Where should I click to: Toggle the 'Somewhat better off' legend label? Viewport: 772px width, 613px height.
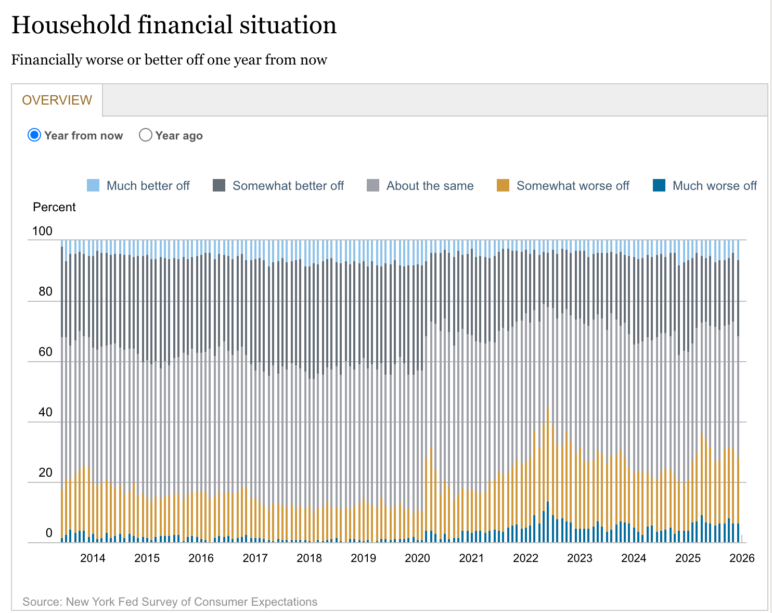coord(288,186)
